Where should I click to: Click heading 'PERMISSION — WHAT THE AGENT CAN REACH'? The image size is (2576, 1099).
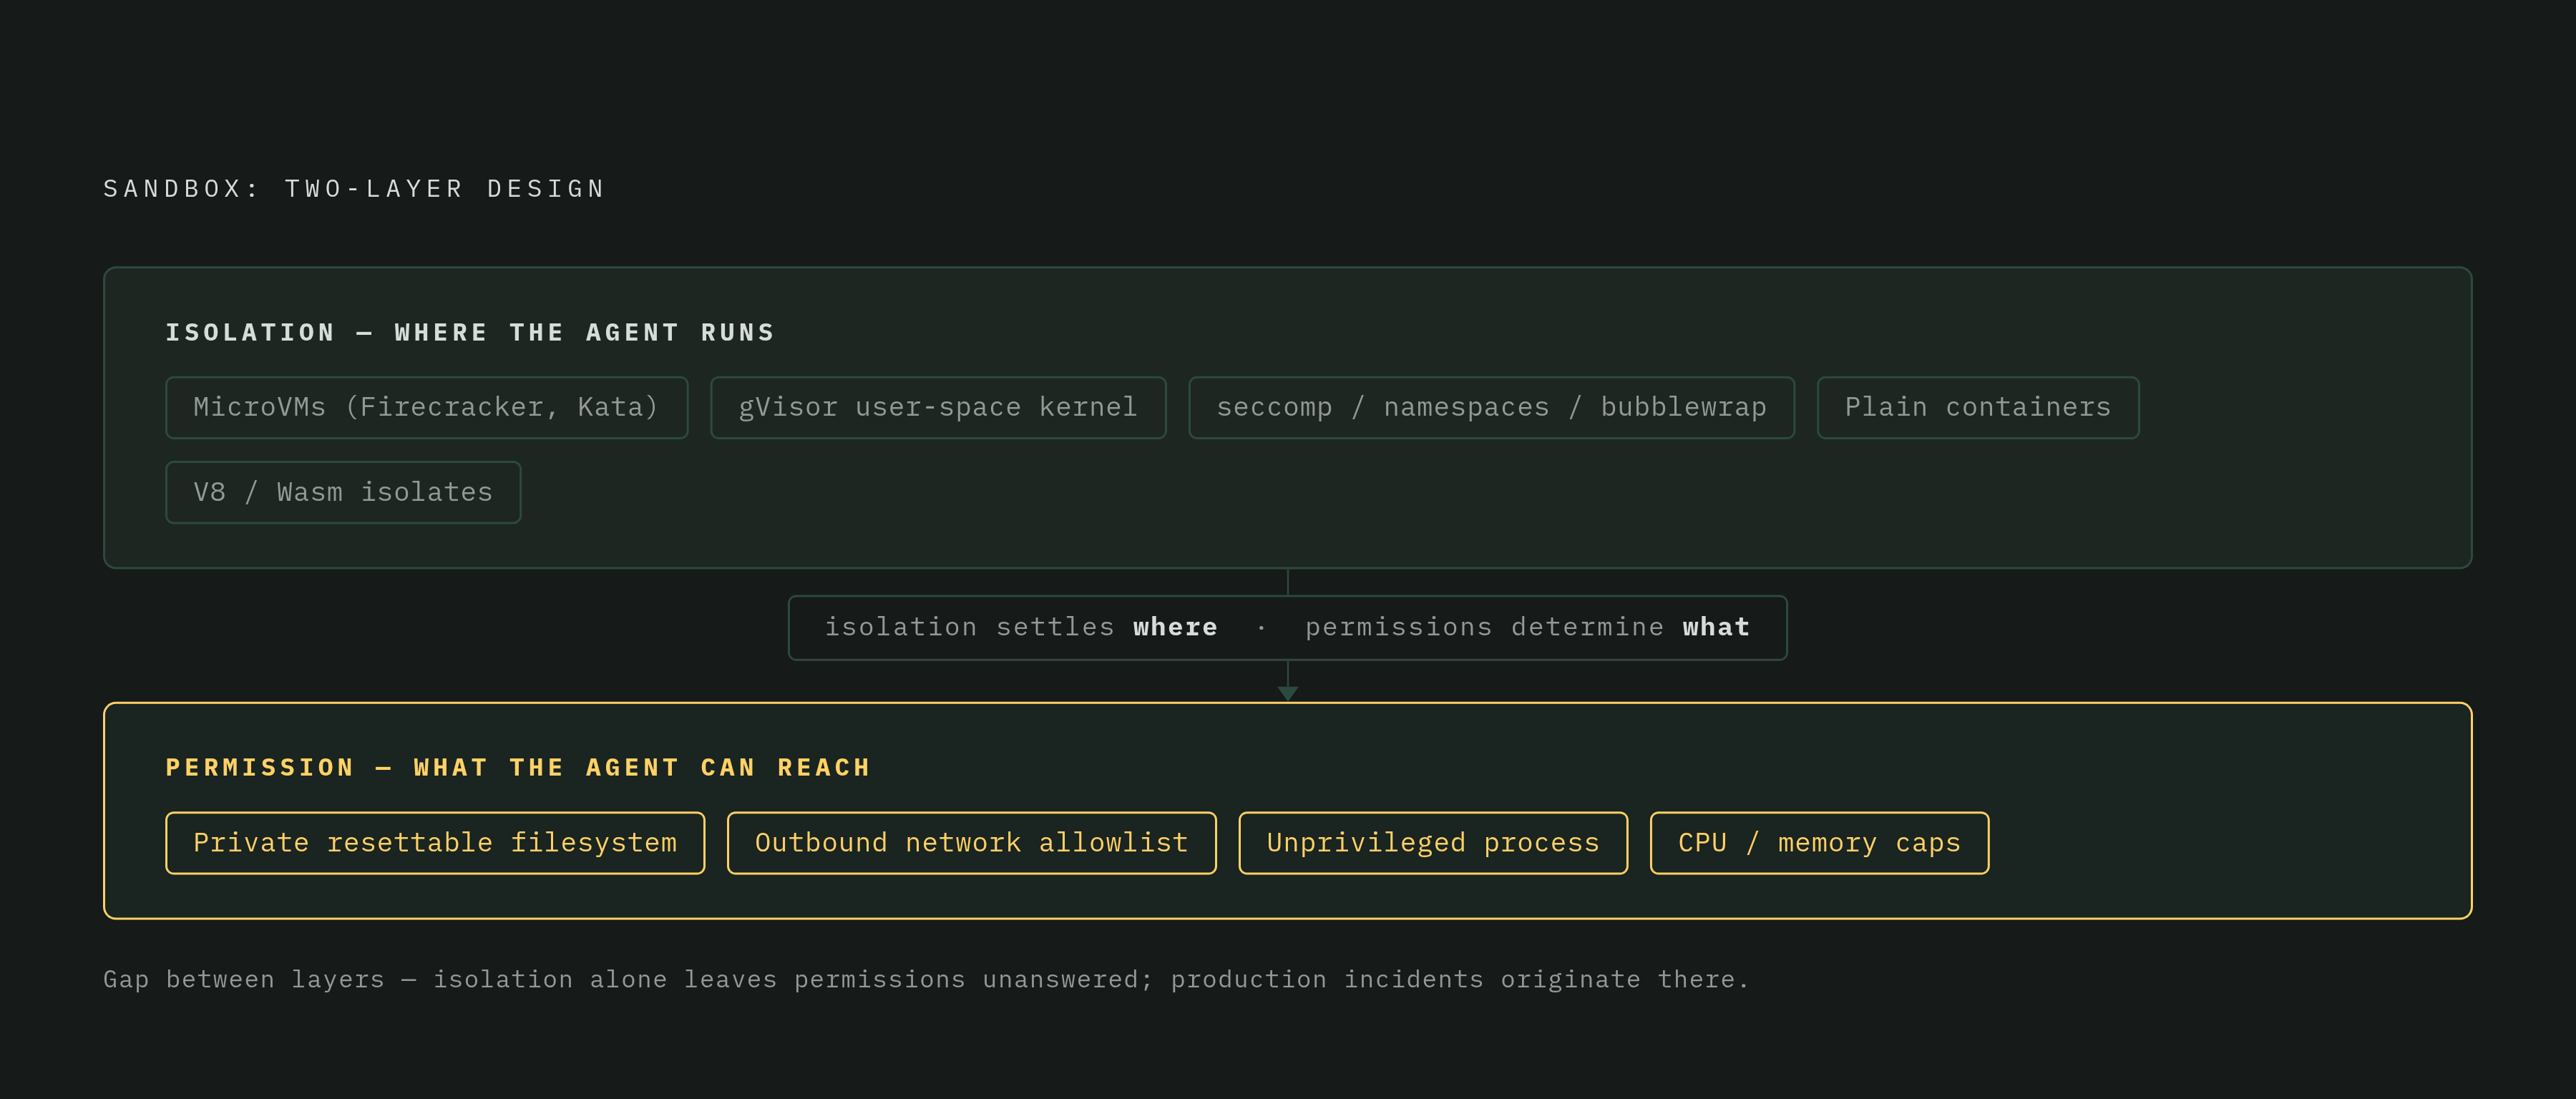click(x=518, y=767)
